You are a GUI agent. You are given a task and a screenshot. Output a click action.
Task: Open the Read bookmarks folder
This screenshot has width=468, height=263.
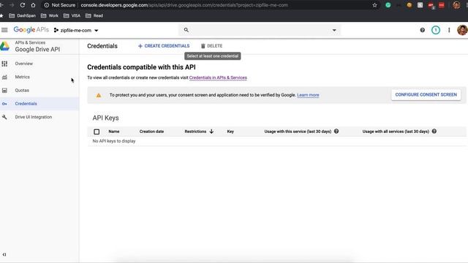pyautogui.click(x=94, y=15)
